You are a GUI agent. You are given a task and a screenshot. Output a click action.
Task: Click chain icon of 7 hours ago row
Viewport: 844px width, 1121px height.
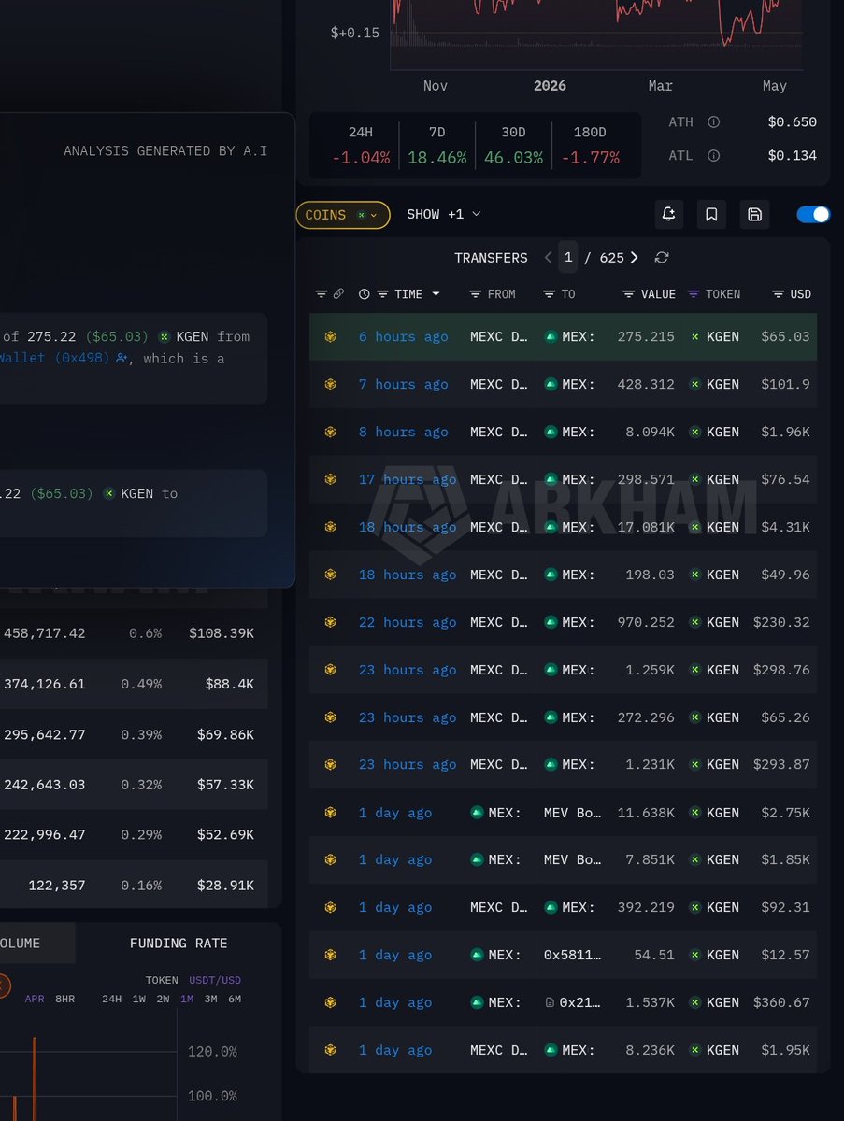(x=330, y=385)
